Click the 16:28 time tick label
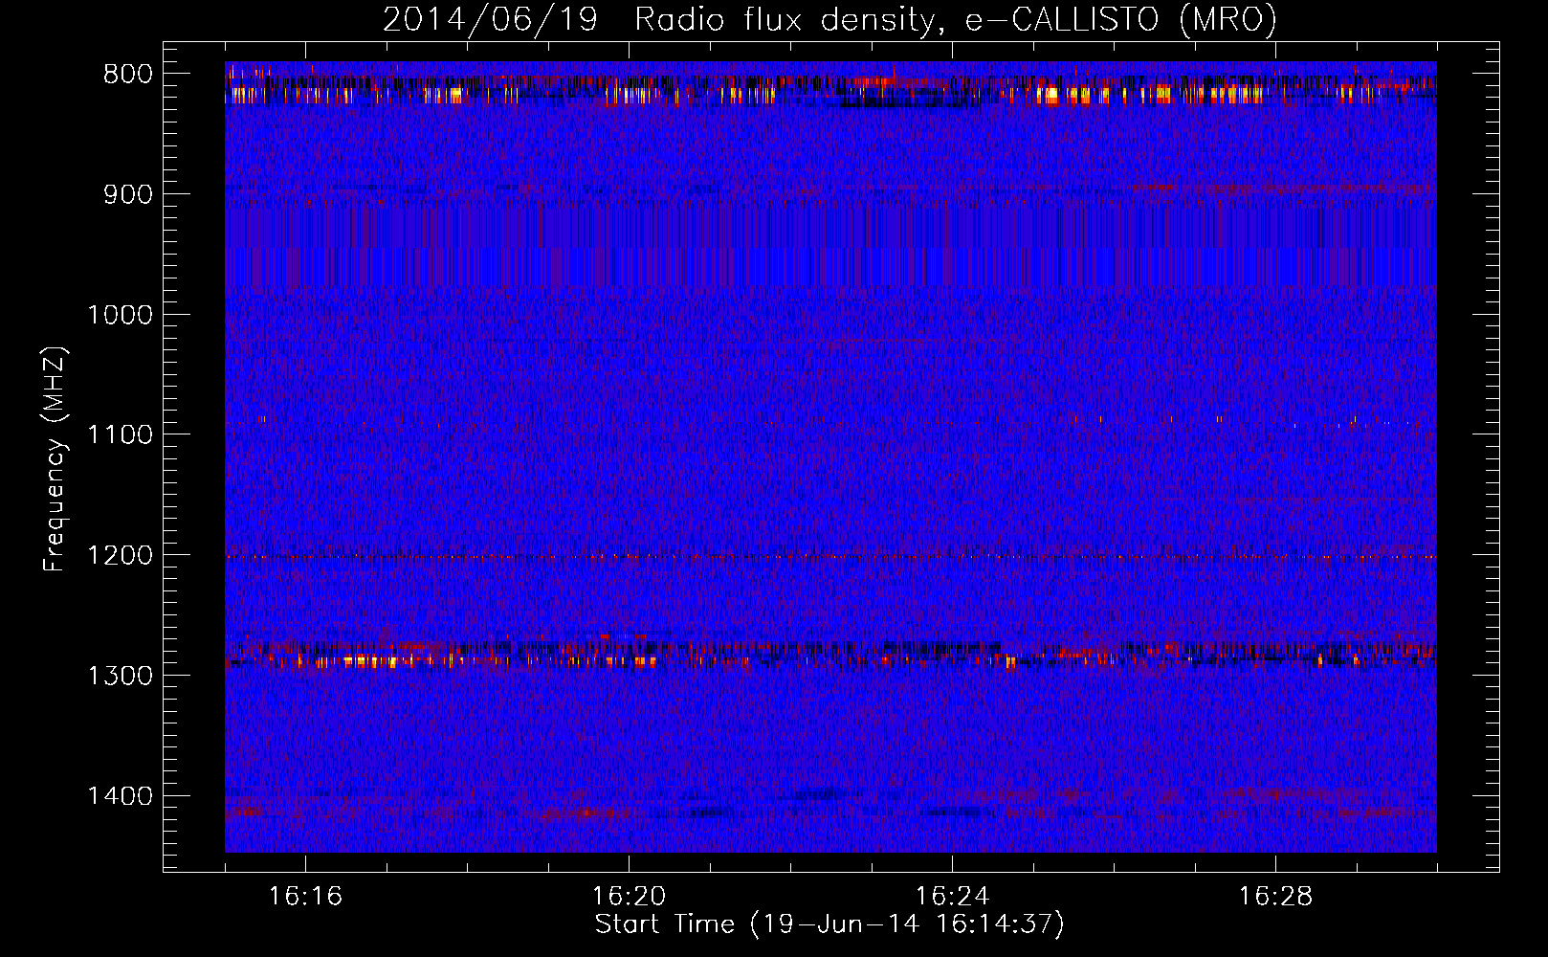 tap(1275, 897)
